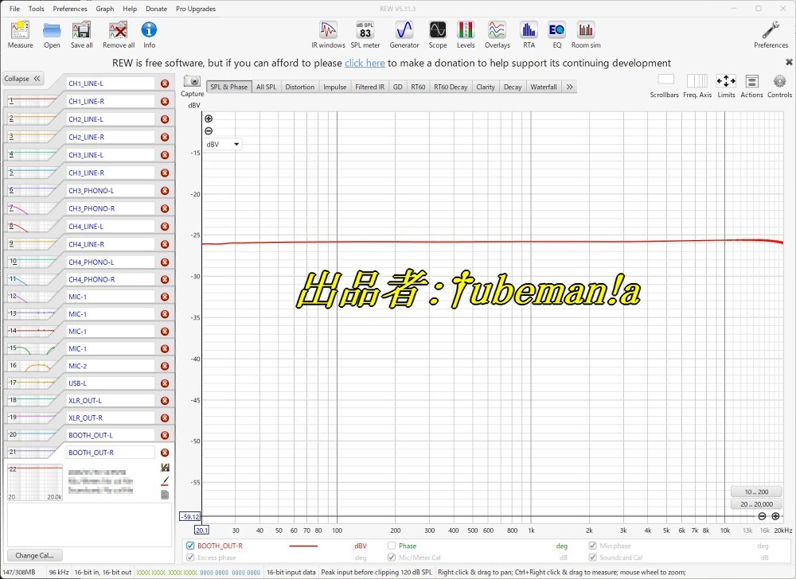Launch the signal Generator
The height and width of the screenshot is (579, 796).
click(404, 35)
